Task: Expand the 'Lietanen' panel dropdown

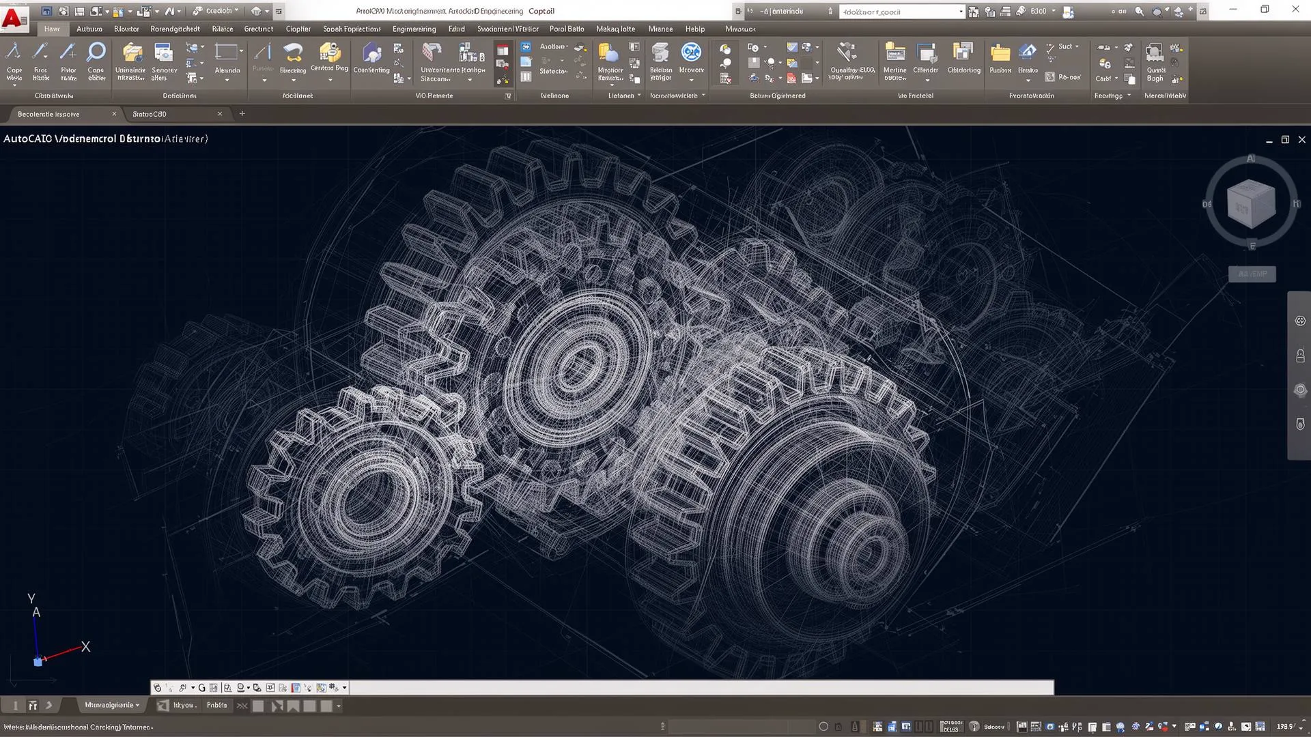Action: tap(625, 96)
